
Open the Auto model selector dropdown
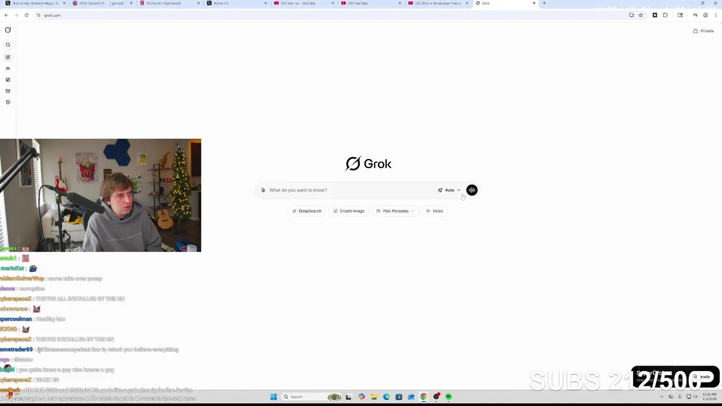click(449, 190)
